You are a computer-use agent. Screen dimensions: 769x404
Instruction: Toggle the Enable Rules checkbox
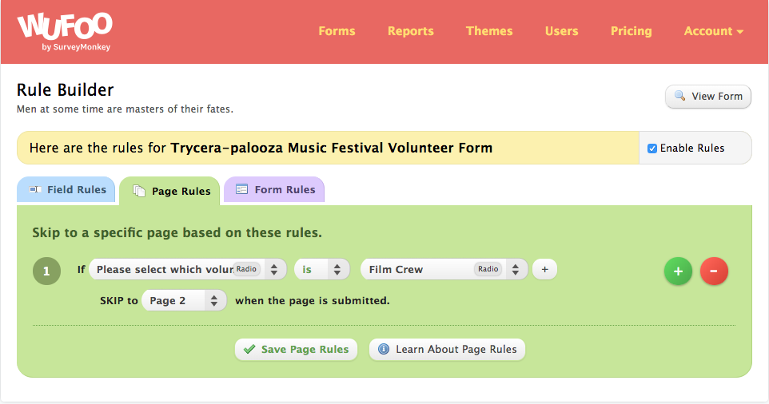point(652,149)
